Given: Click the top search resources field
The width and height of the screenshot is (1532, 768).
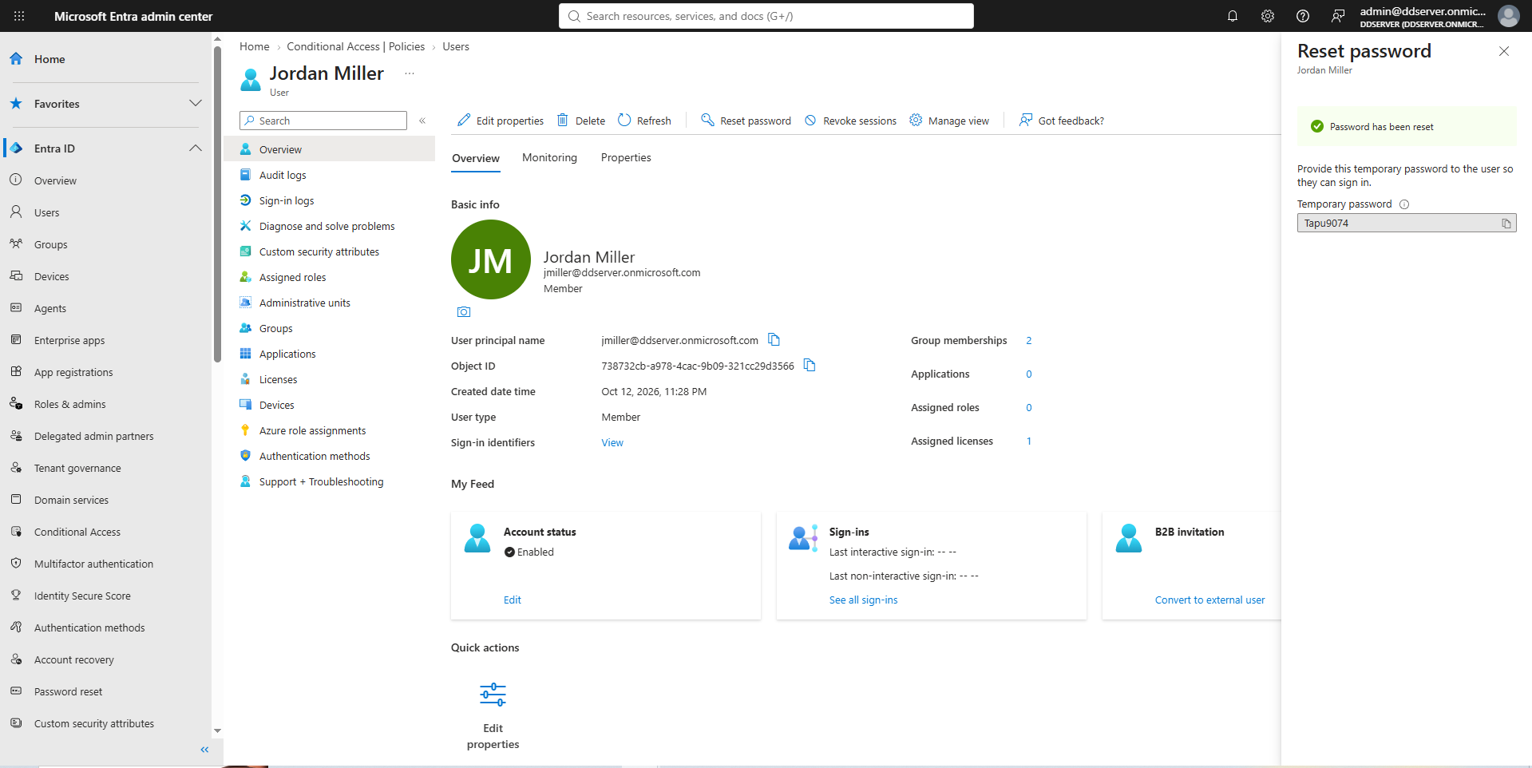Looking at the screenshot, I should (766, 16).
